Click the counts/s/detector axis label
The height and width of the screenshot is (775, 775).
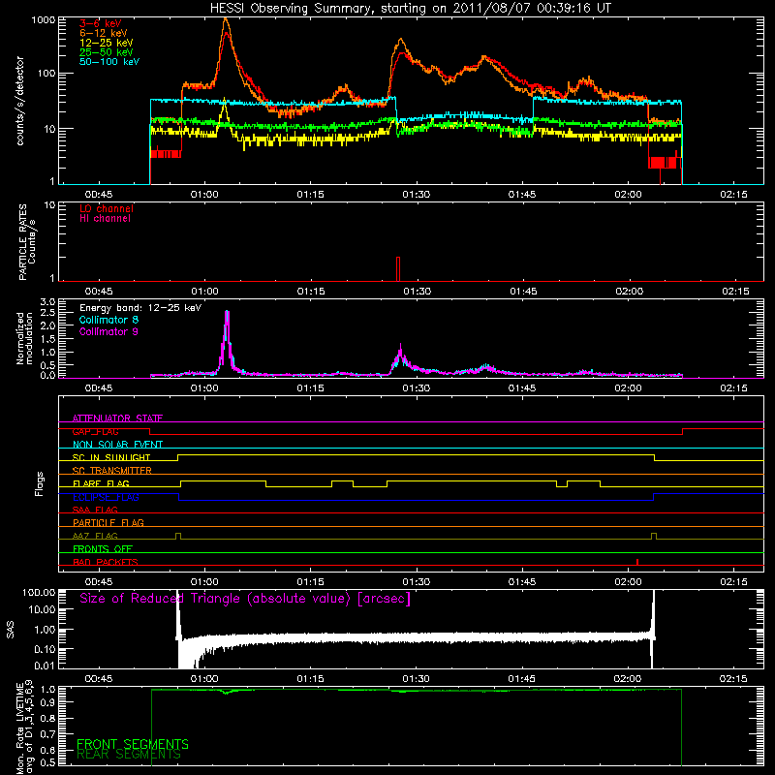(x=20, y=101)
